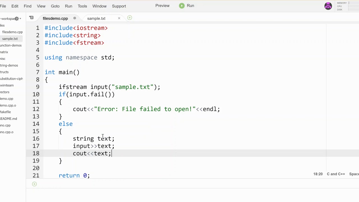Open the Support menu

click(x=119, y=6)
